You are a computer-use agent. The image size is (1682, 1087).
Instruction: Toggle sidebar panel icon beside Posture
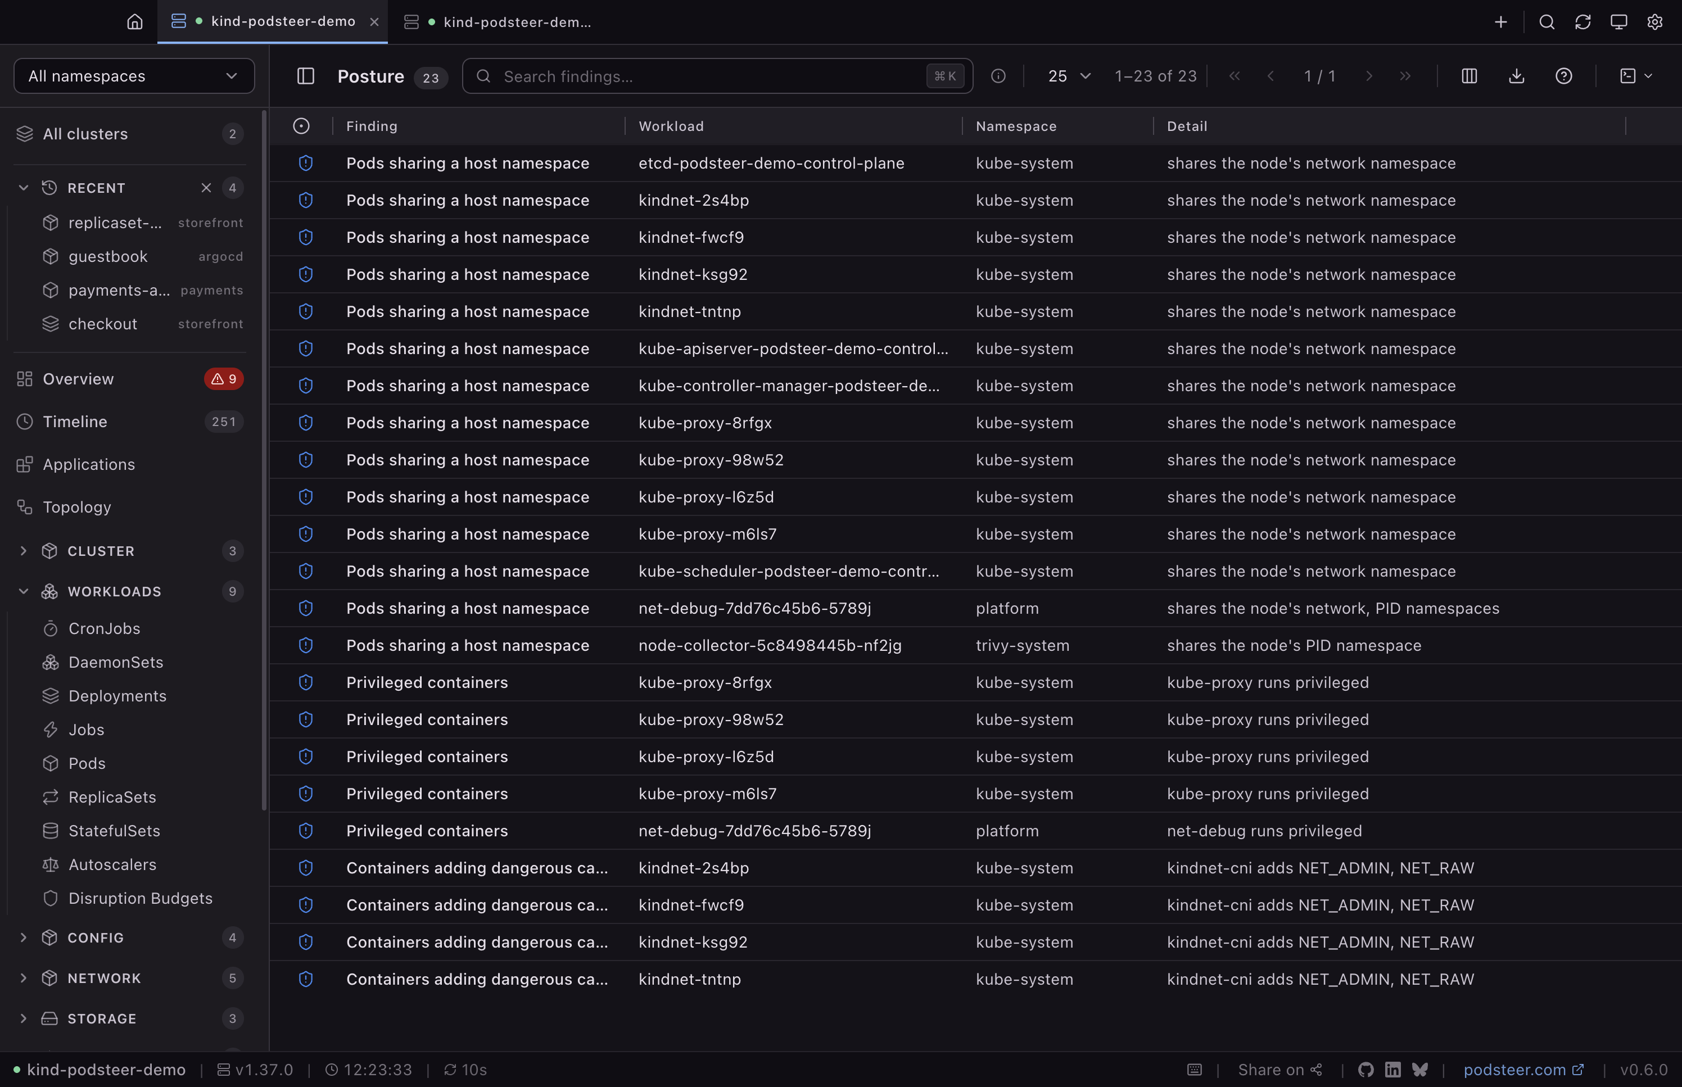(306, 76)
